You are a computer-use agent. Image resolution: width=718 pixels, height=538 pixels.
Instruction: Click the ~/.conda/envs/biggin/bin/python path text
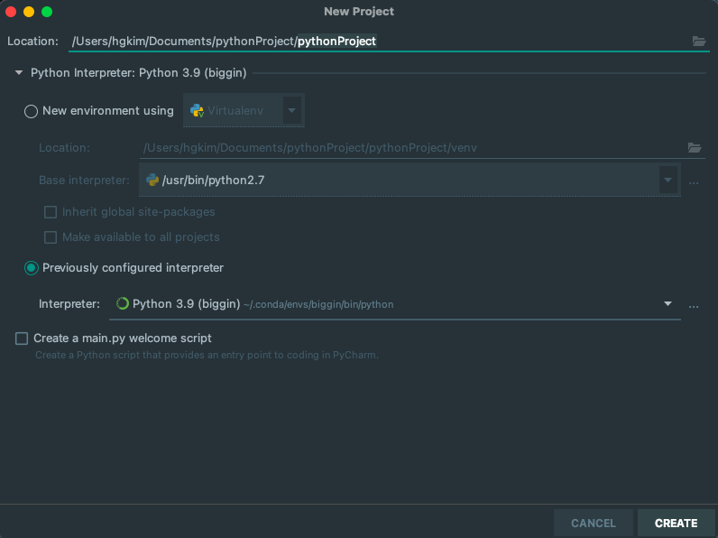click(318, 305)
